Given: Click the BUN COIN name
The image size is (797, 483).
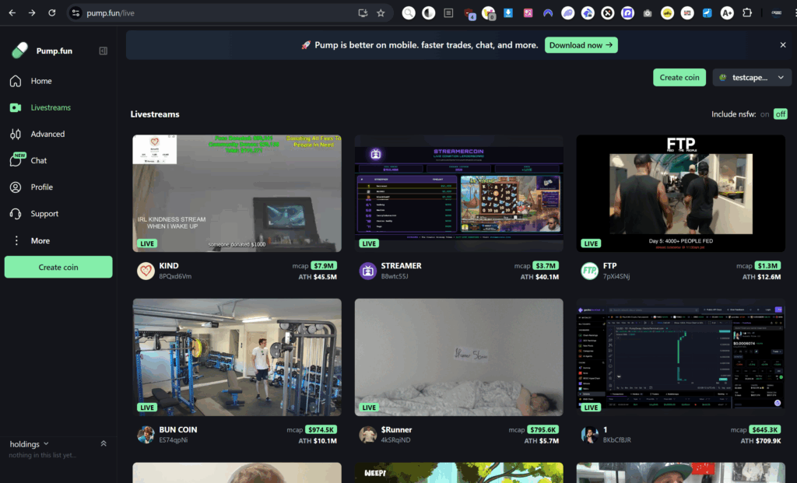Looking at the screenshot, I should tap(178, 429).
